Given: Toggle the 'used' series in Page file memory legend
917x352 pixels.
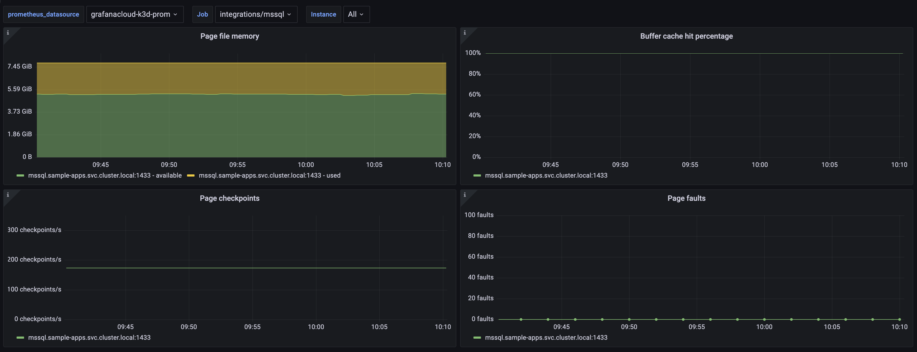Looking at the screenshot, I should pos(270,175).
